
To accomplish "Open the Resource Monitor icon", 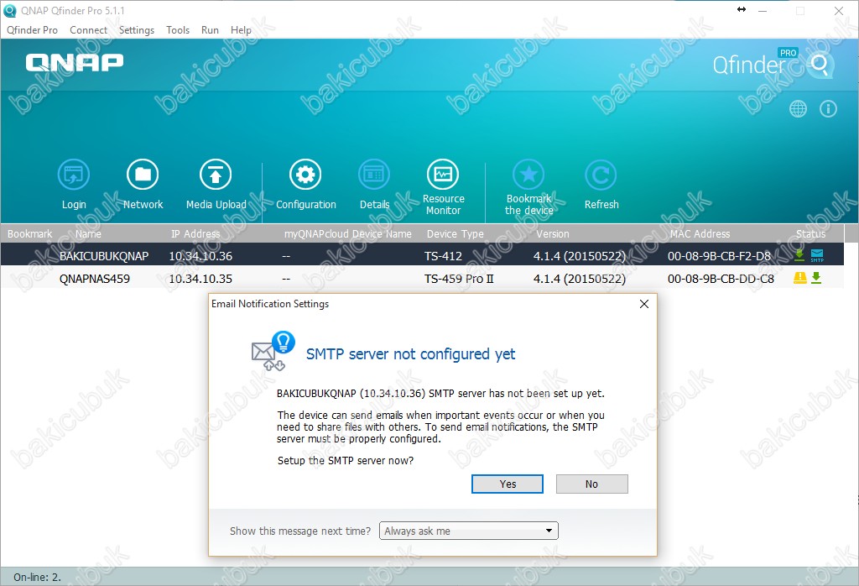I will point(443,175).
